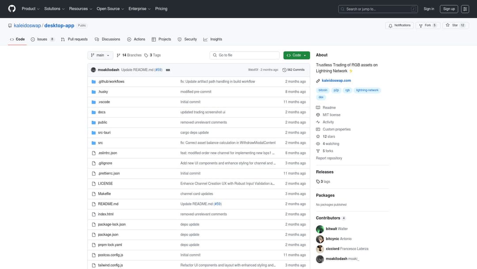View the 5 forks link in About
The width and height of the screenshot is (477, 269).
point(325,151)
